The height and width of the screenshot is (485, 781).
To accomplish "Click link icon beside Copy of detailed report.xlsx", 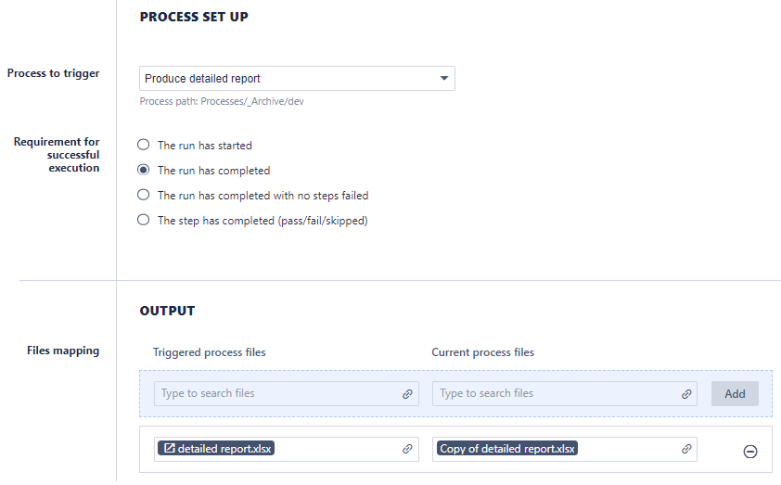I will [x=686, y=449].
